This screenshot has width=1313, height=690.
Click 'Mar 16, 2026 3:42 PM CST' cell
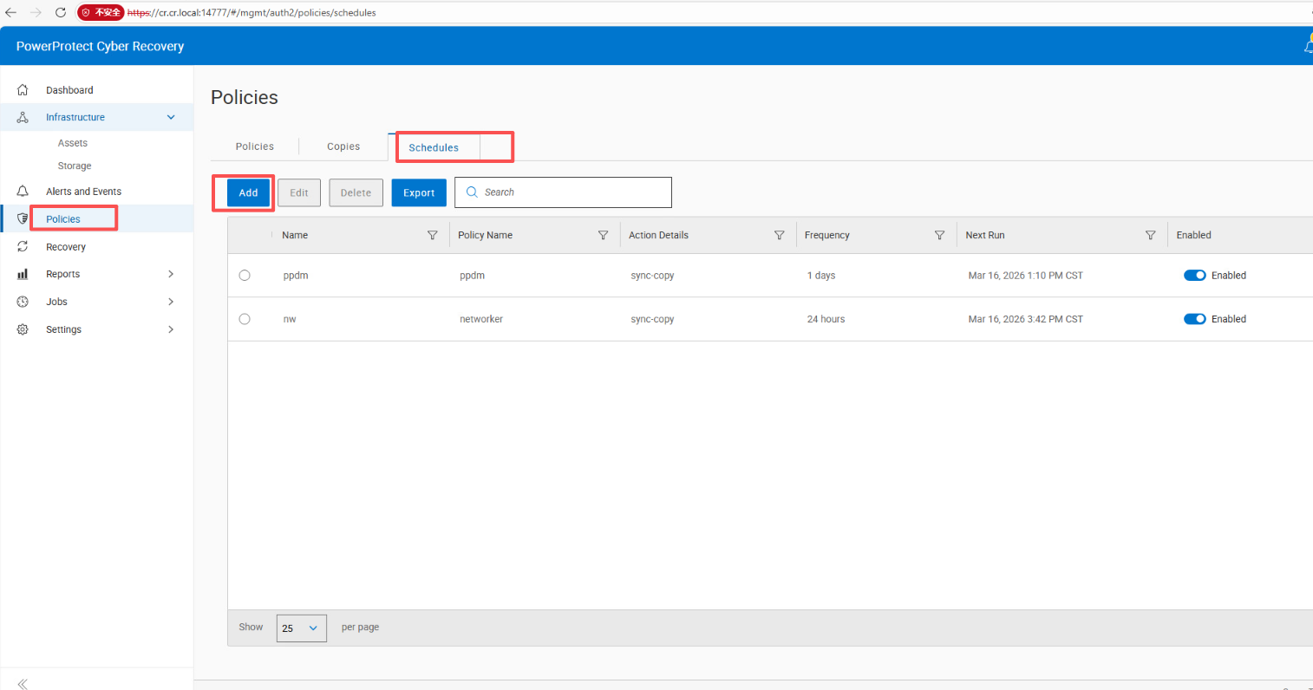point(1025,319)
